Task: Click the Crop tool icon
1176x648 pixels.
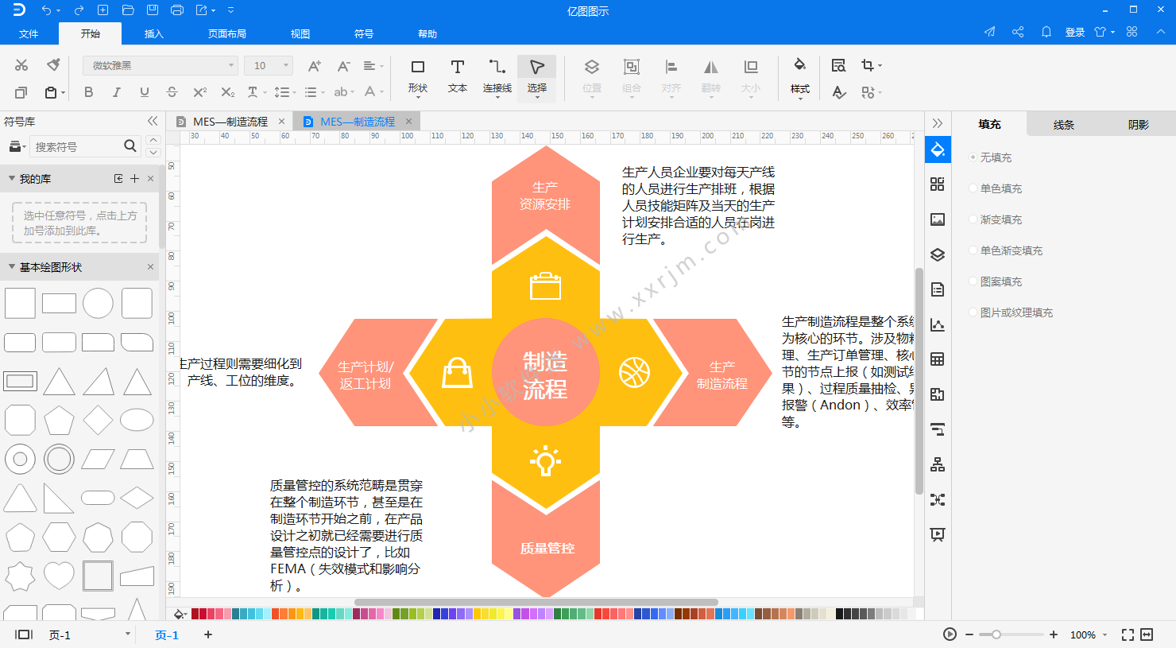Action: [x=868, y=66]
